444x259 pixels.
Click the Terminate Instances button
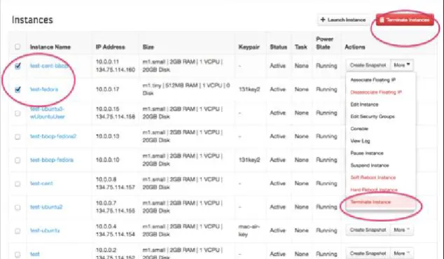pyautogui.click(x=405, y=20)
